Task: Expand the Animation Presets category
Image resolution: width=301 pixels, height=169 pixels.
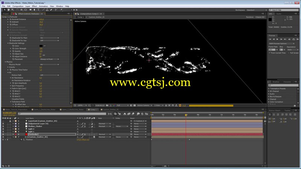Action: tap(269, 89)
